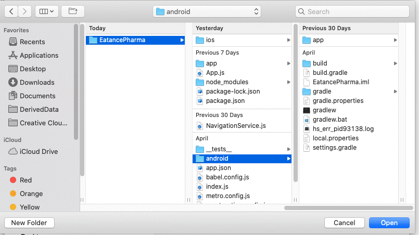The image size is (419, 235).
Task: Select the build.gradle file
Action: (329, 73)
